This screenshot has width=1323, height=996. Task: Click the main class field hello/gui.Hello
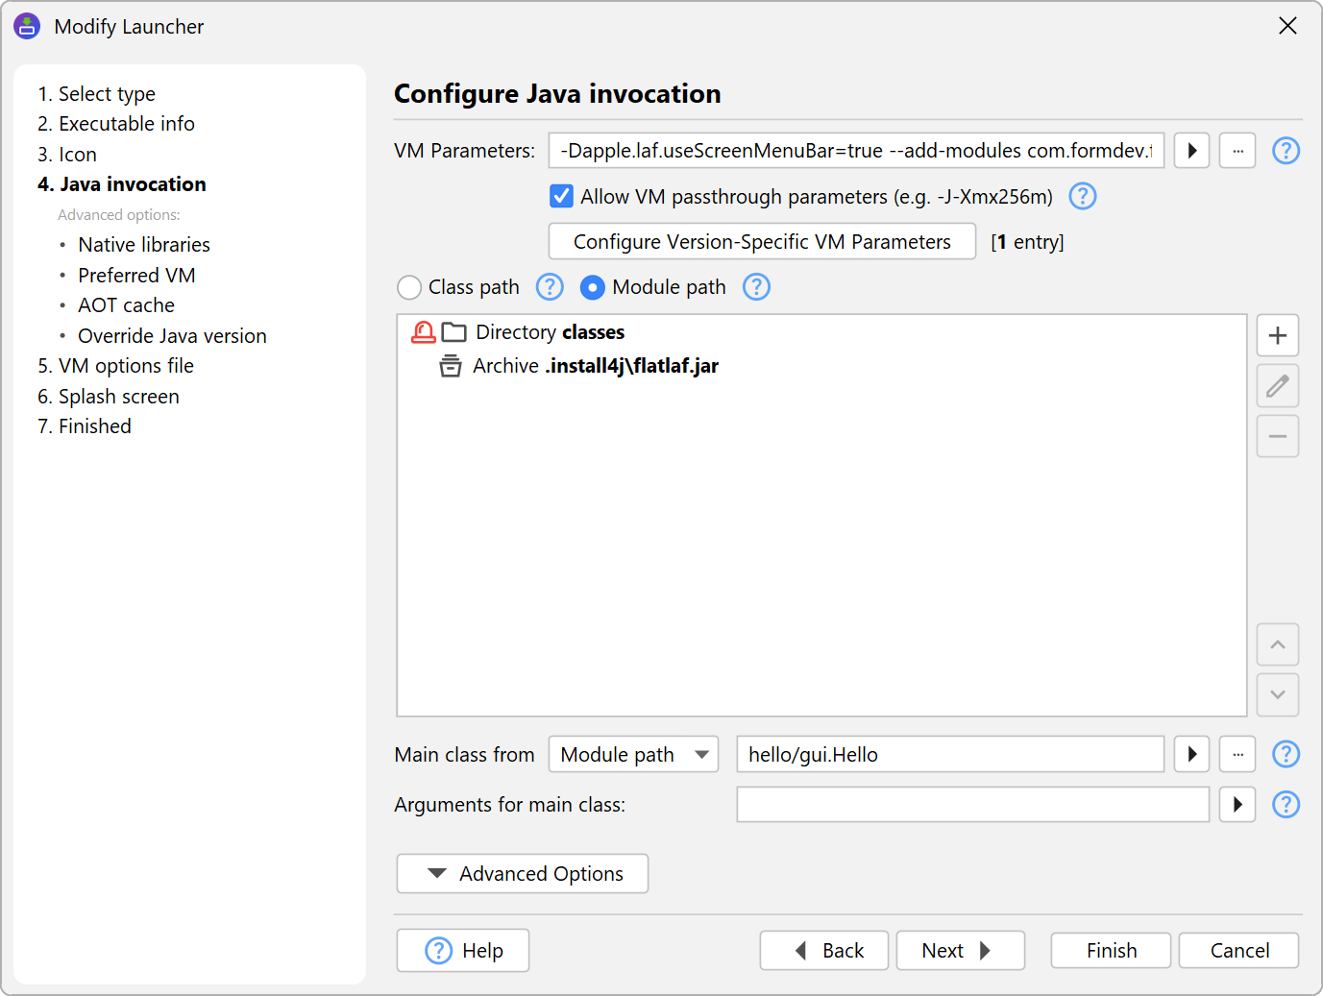coord(950,754)
